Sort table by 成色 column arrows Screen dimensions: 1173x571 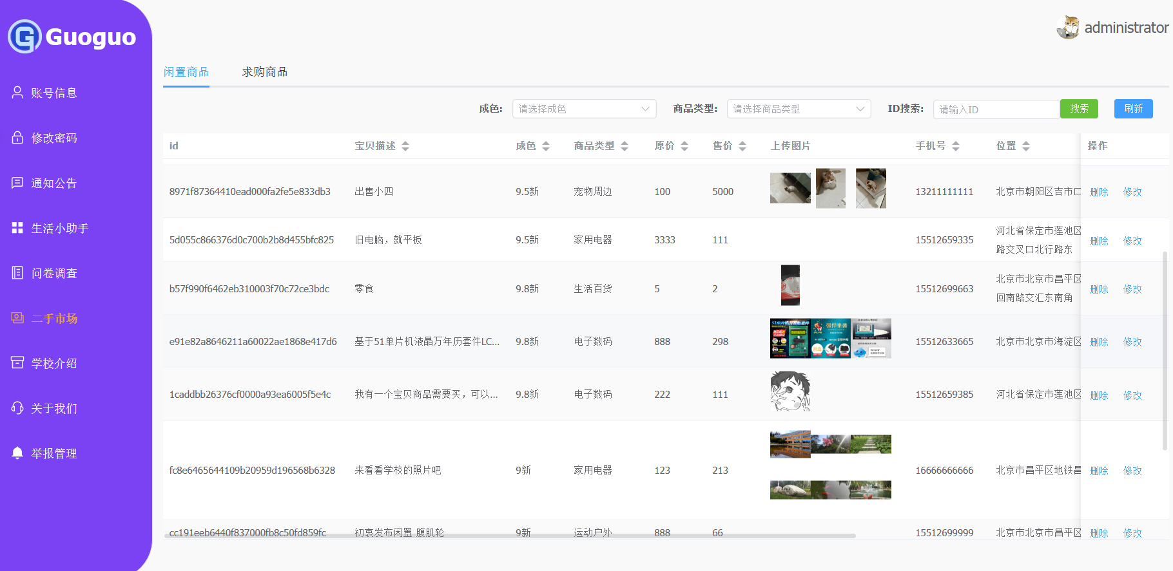pos(546,146)
